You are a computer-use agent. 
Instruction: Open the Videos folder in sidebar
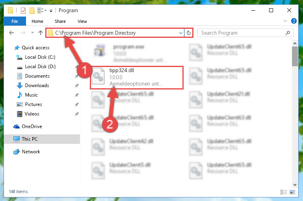coord(28,114)
